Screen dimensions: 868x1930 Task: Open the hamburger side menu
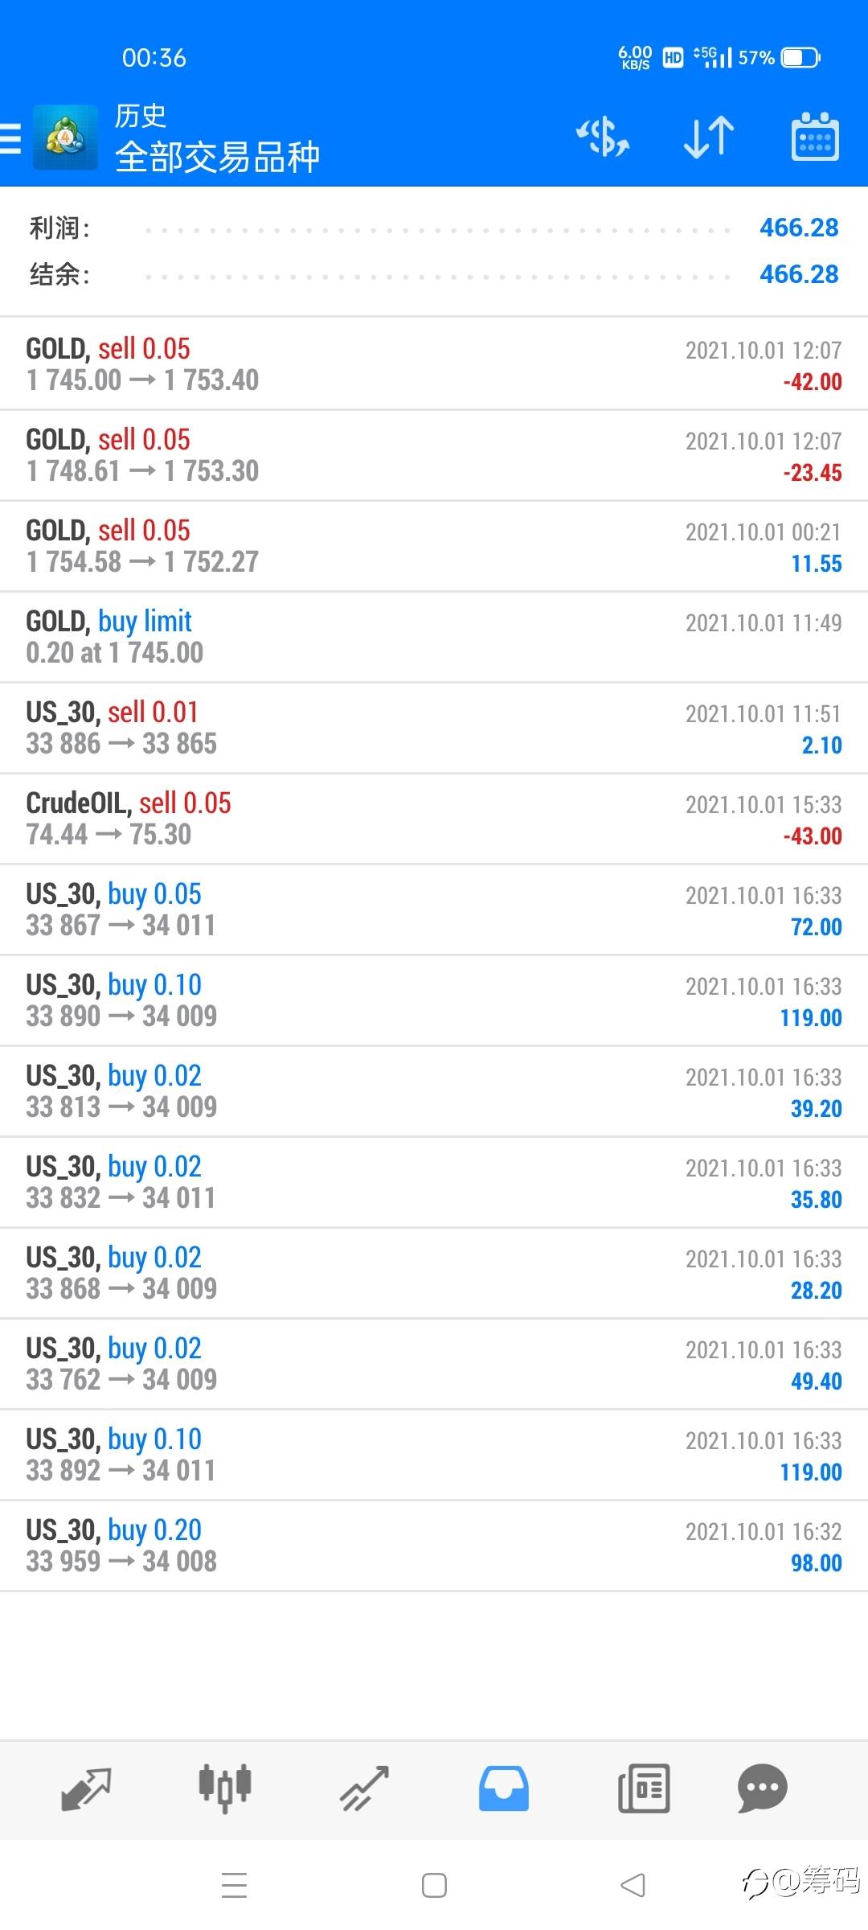(11, 138)
